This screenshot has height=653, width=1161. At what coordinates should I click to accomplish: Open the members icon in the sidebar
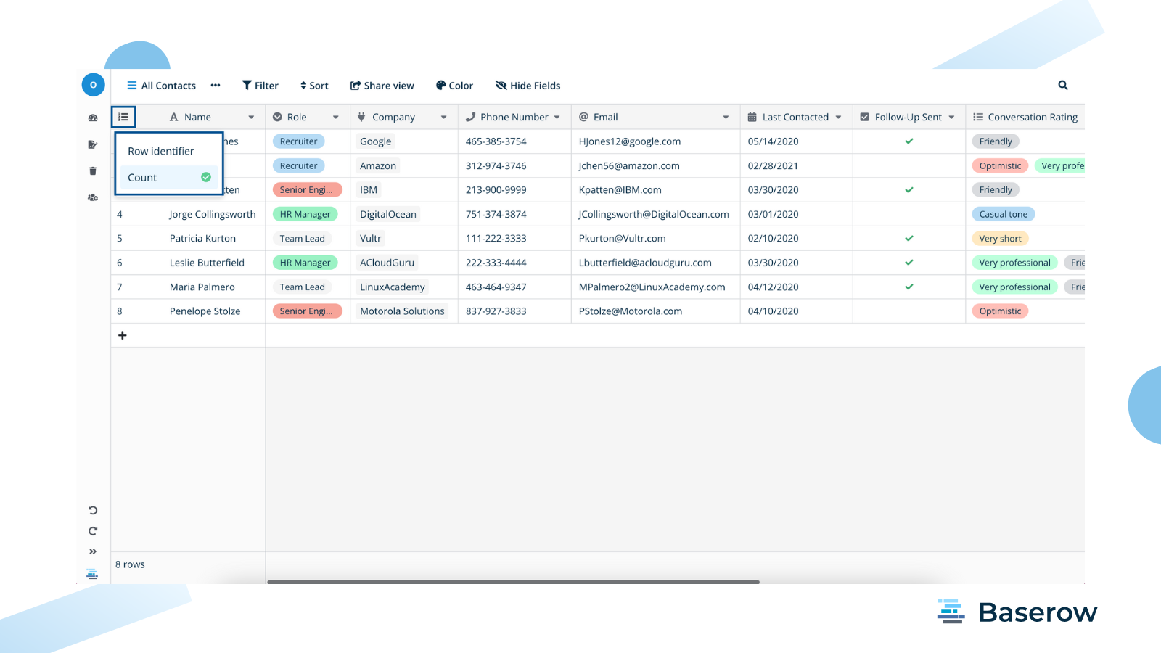pos(93,197)
